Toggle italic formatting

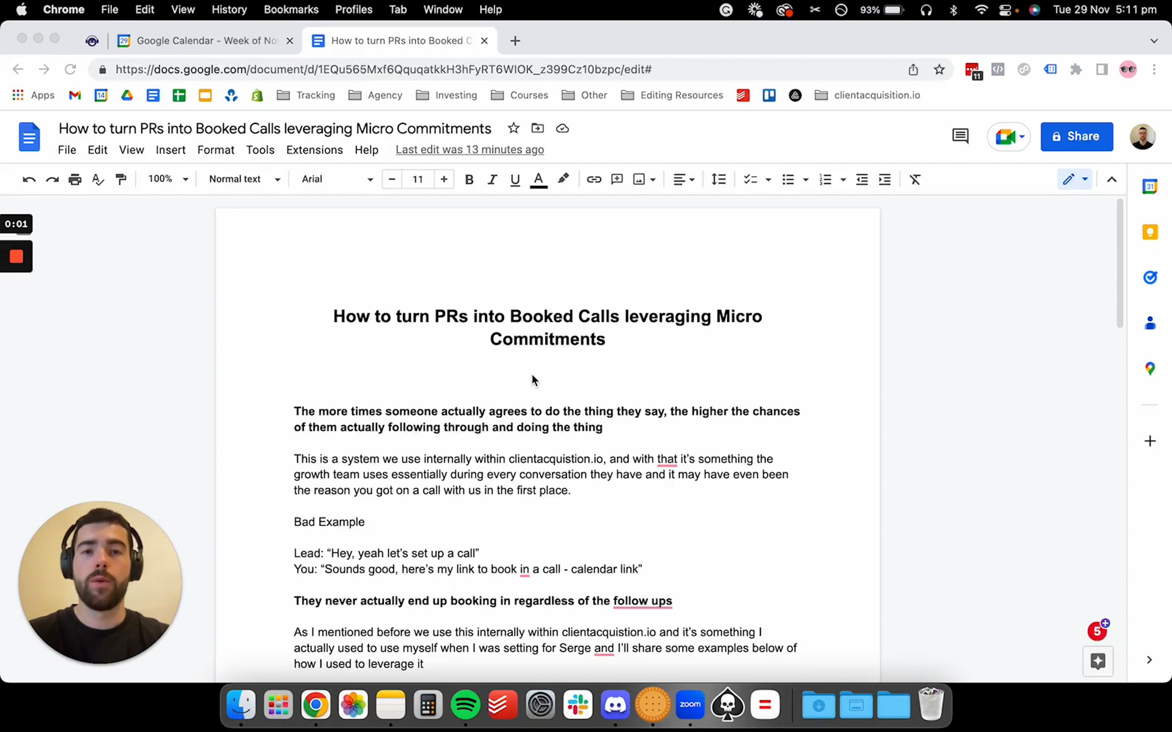tap(492, 179)
